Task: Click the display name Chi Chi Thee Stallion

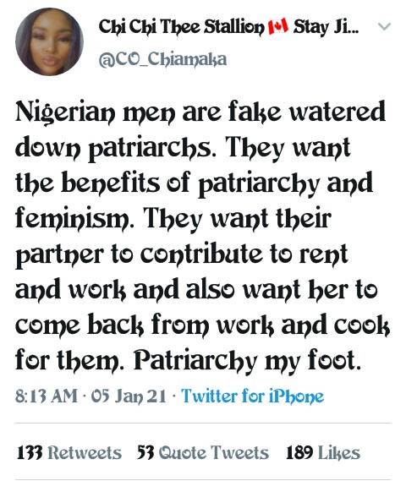Action: [x=181, y=27]
